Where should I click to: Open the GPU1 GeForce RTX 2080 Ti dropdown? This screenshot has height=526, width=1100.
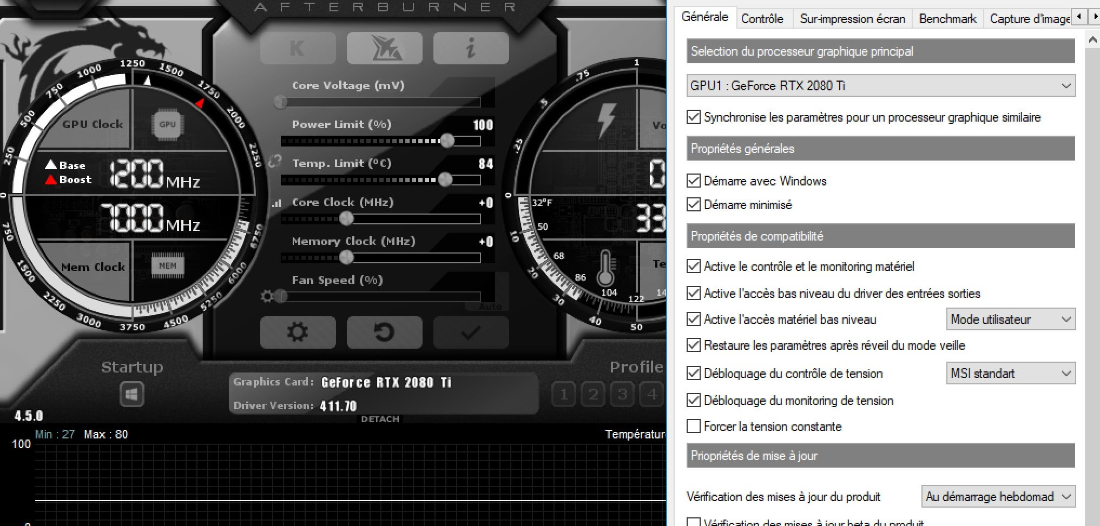pyautogui.click(x=881, y=85)
